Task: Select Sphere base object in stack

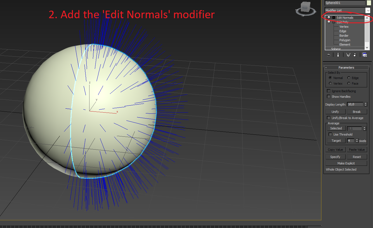Action: 336,49
